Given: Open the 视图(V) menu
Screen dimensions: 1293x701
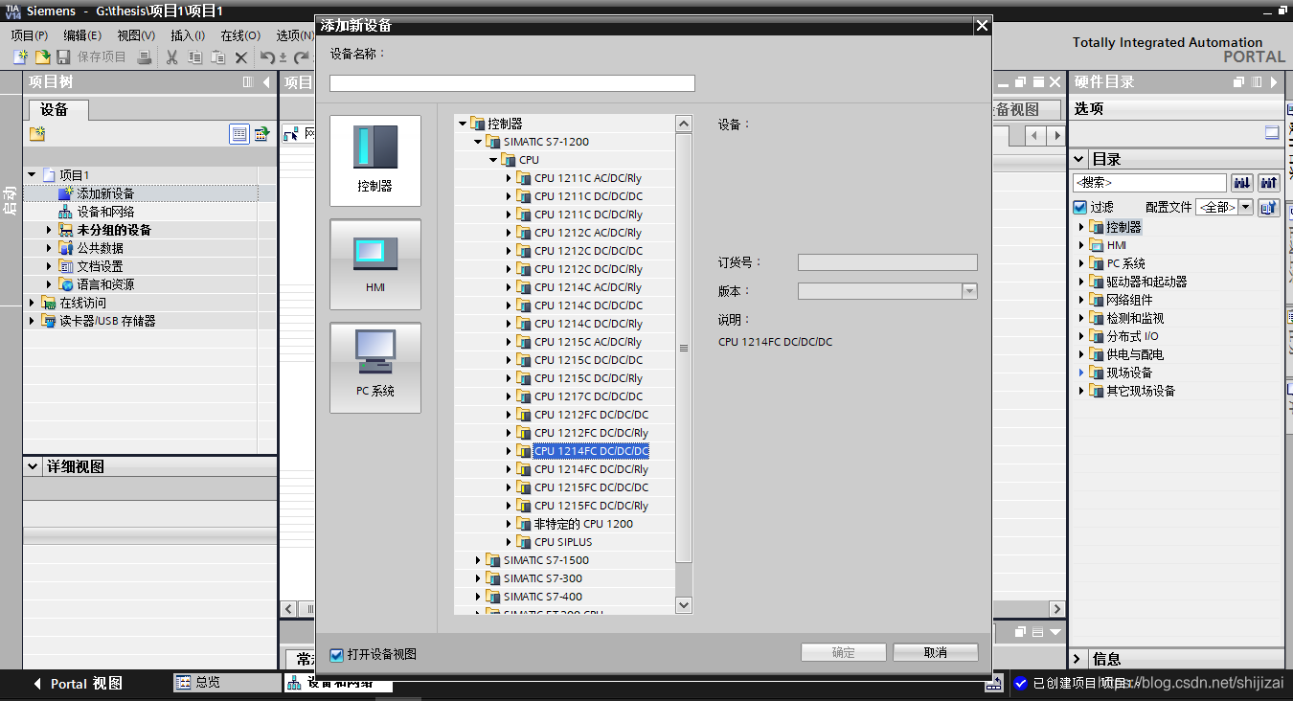Looking at the screenshot, I should coord(136,35).
